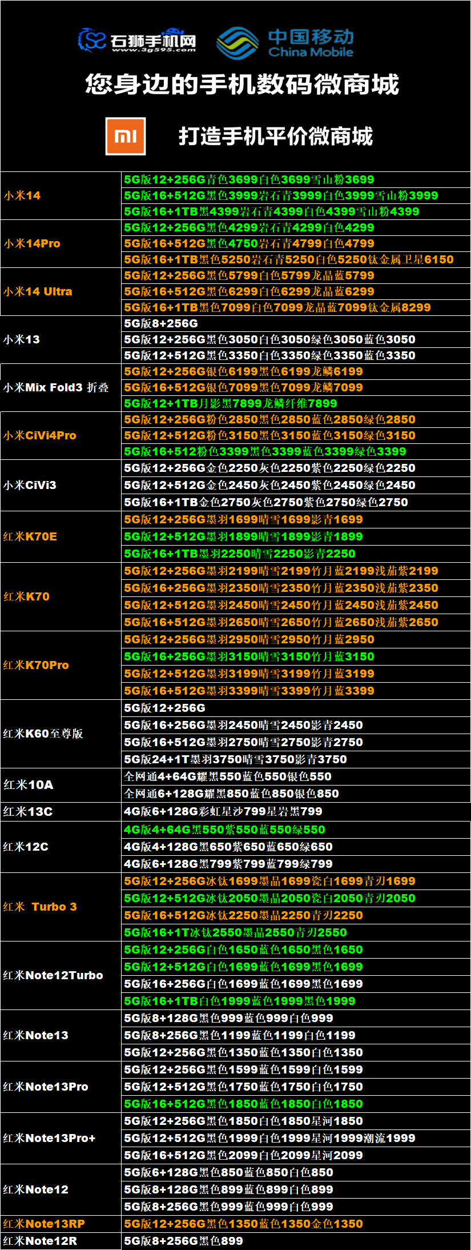Click the 红米13C model name

pos(28,811)
